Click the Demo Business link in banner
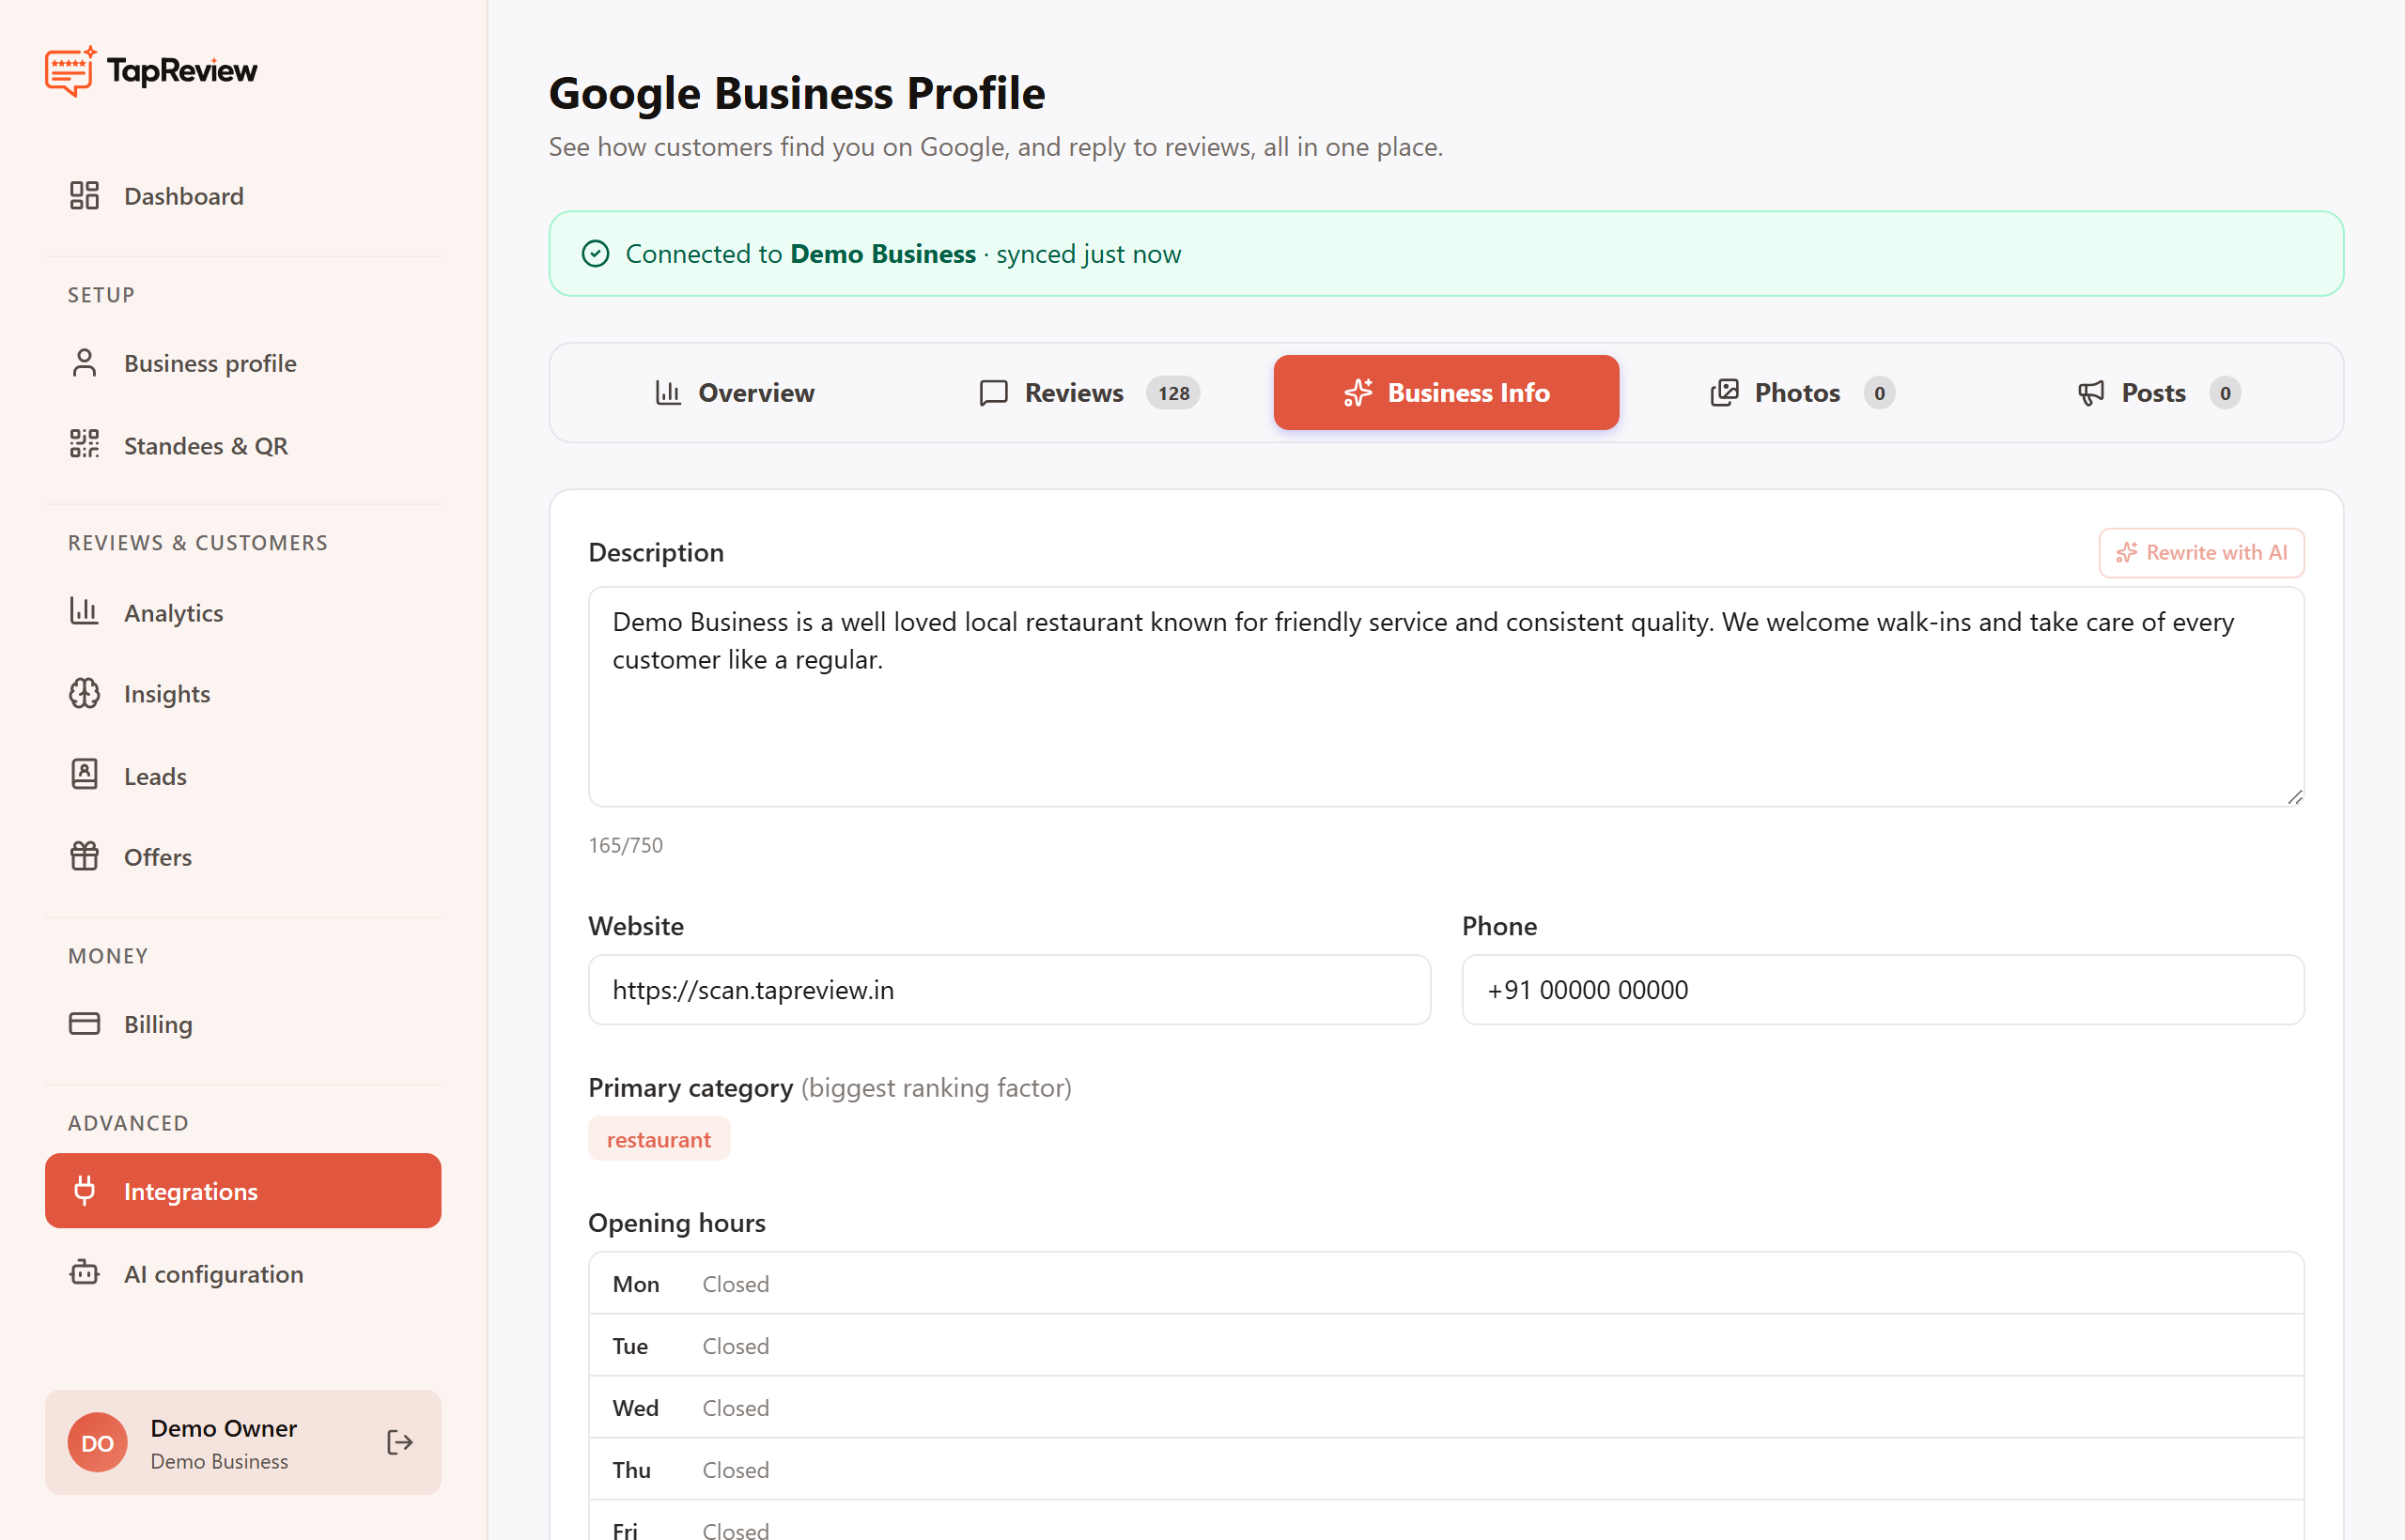This screenshot has height=1540, width=2405. click(883, 254)
